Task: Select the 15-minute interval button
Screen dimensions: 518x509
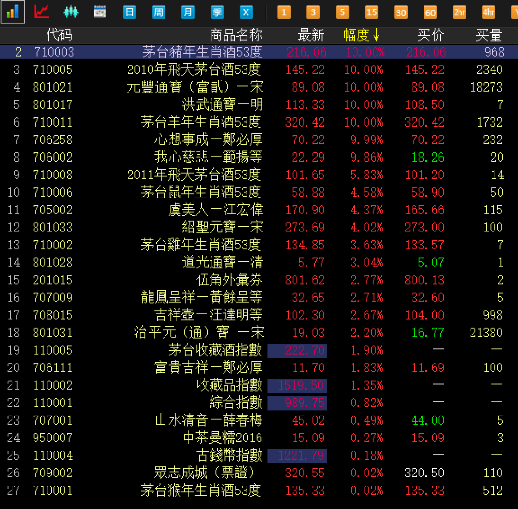Action: pyautogui.click(x=372, y=12)
